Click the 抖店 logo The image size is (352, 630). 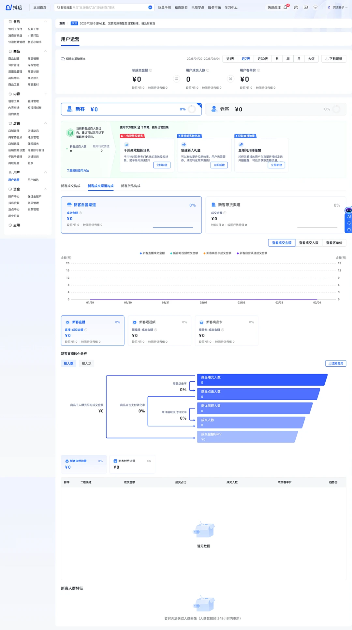14,7
